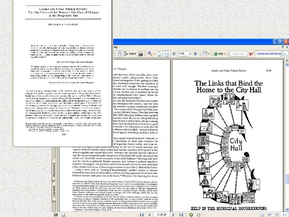Image resolution: width=289 pixels, height=217 pixels.
Task: Click the page number field
Action: [162, 215]
